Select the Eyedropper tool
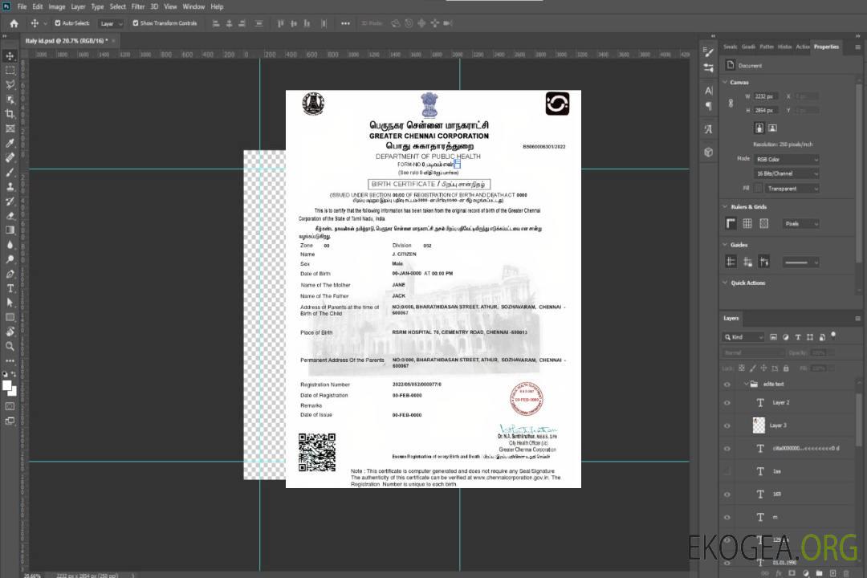The width and height of the screenshot is (867, 578). [10, 143]
